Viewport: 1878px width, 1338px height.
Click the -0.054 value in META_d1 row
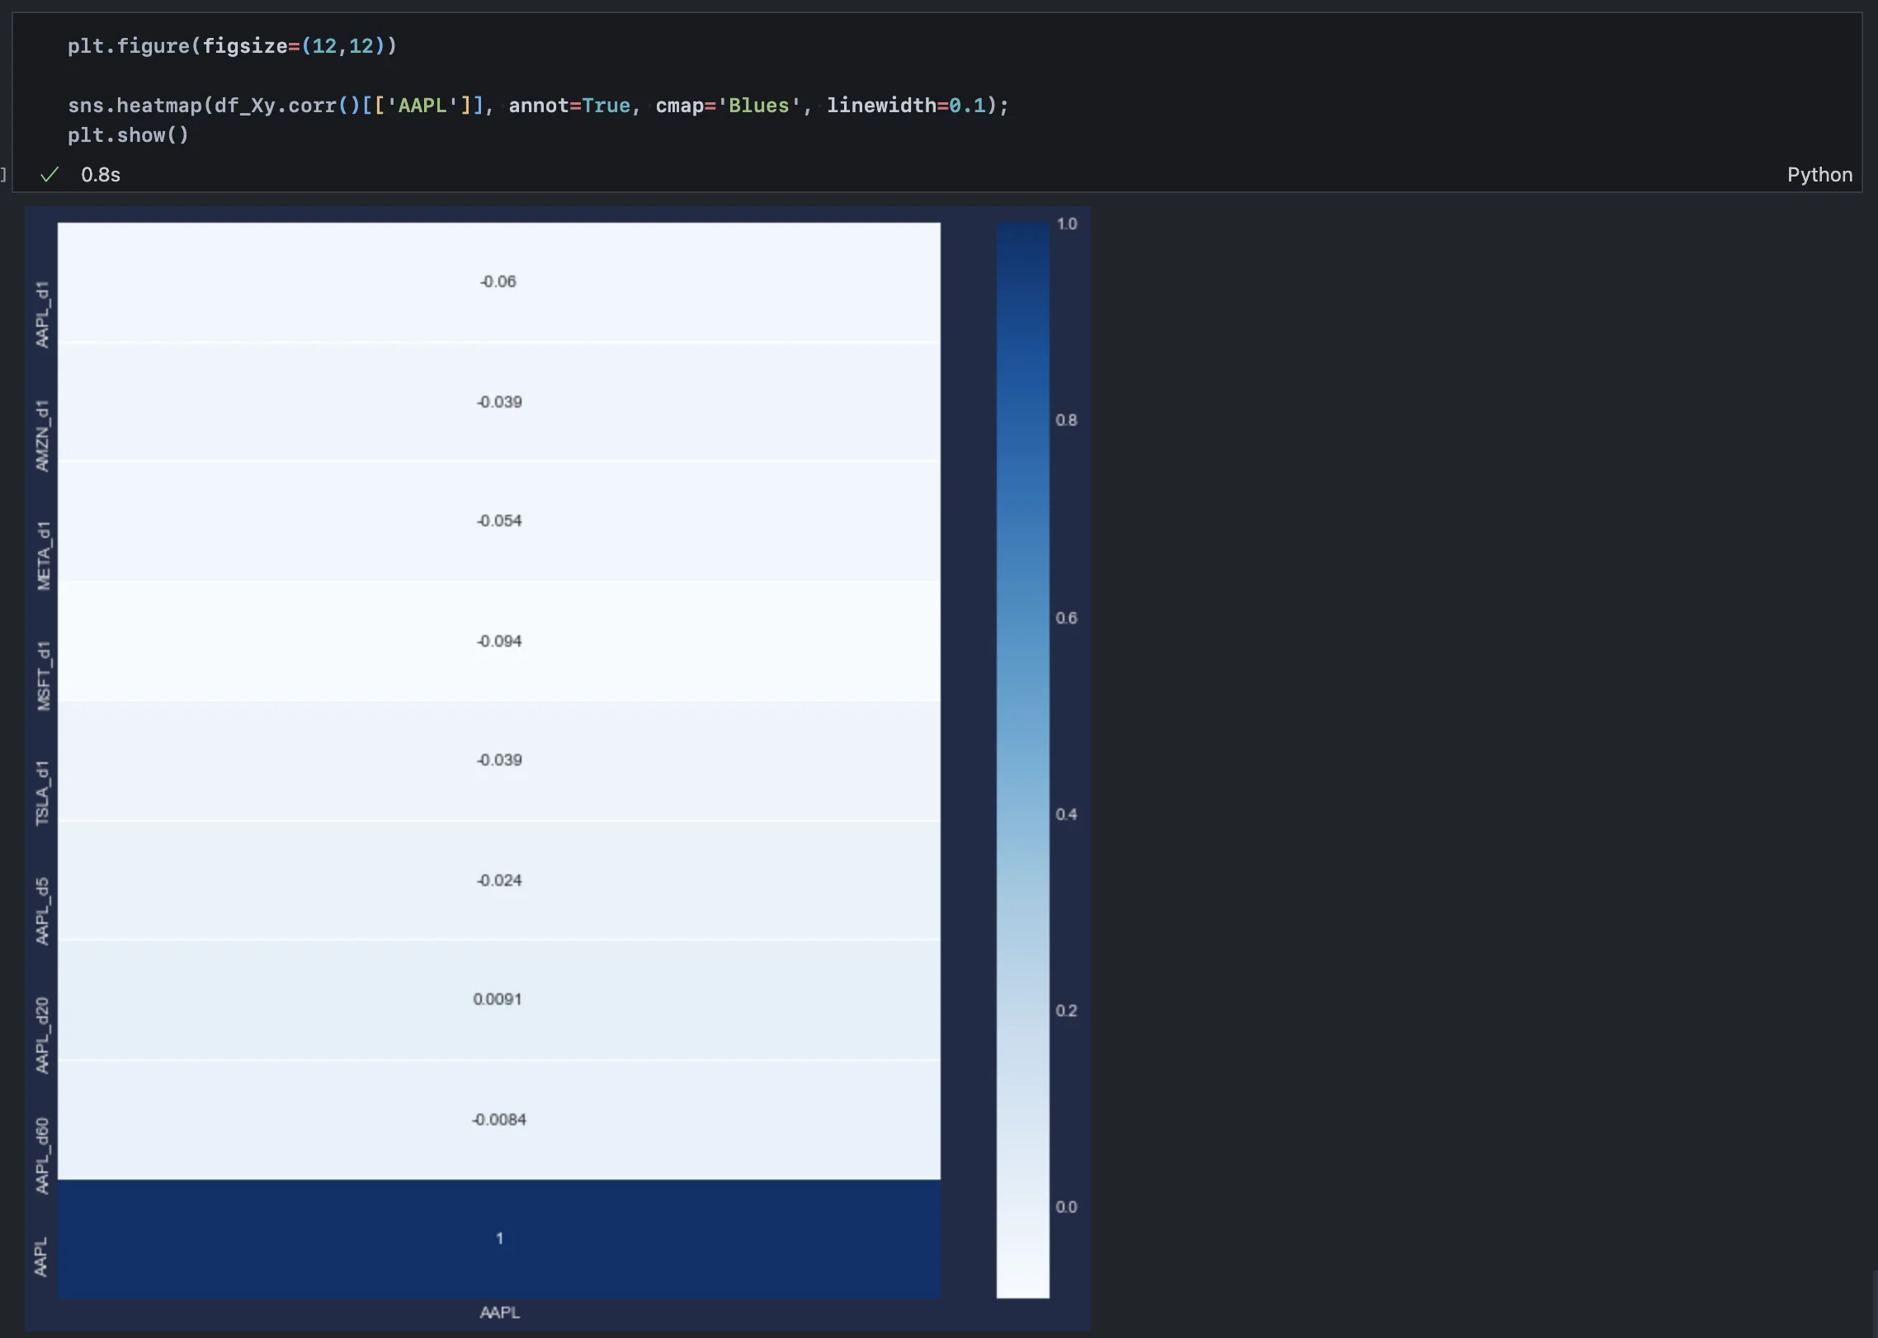(x=498, y=521)
